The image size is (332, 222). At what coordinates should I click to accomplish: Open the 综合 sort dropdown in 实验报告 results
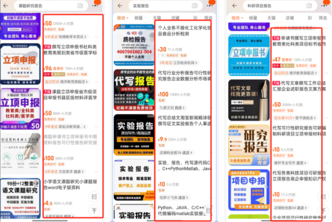pyautogui.click(x=122, y=18)
